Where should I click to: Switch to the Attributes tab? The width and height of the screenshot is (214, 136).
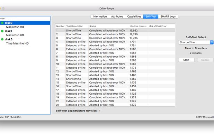coord(117,17)
